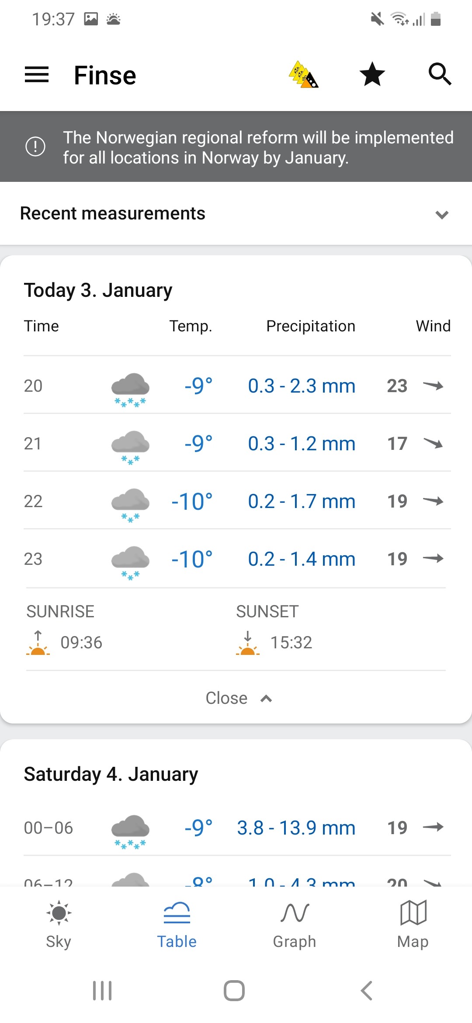Toggle Finse as favorite with star

[372, 74]
